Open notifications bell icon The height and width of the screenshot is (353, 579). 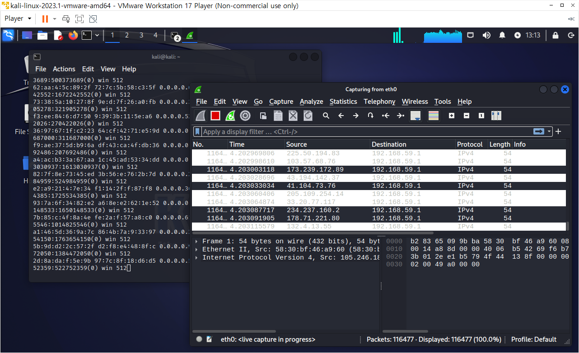502,35
